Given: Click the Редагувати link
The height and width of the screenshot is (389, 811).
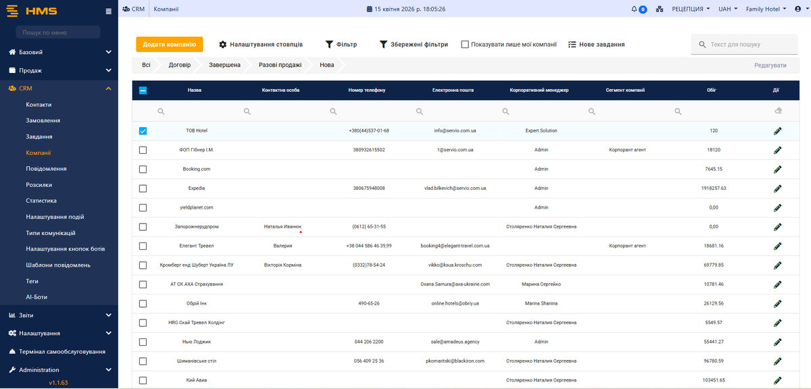Looking at the screenshot, I should coord(771,64).
